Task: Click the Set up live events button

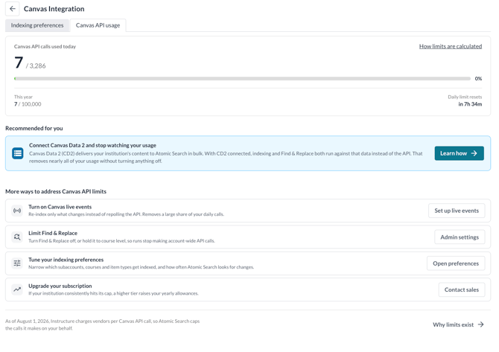Action: (x=457, y=211)
